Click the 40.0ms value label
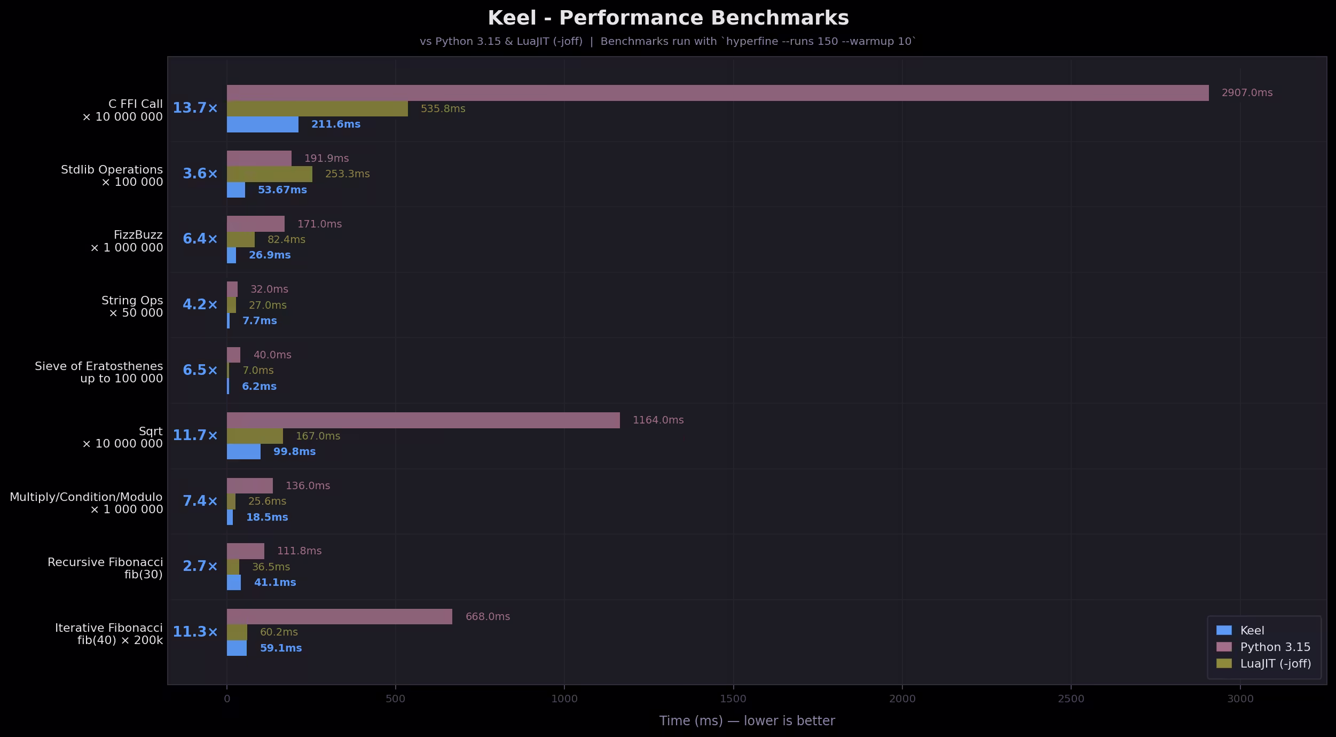Viewport: 1336px width, 737px height. 272,355
